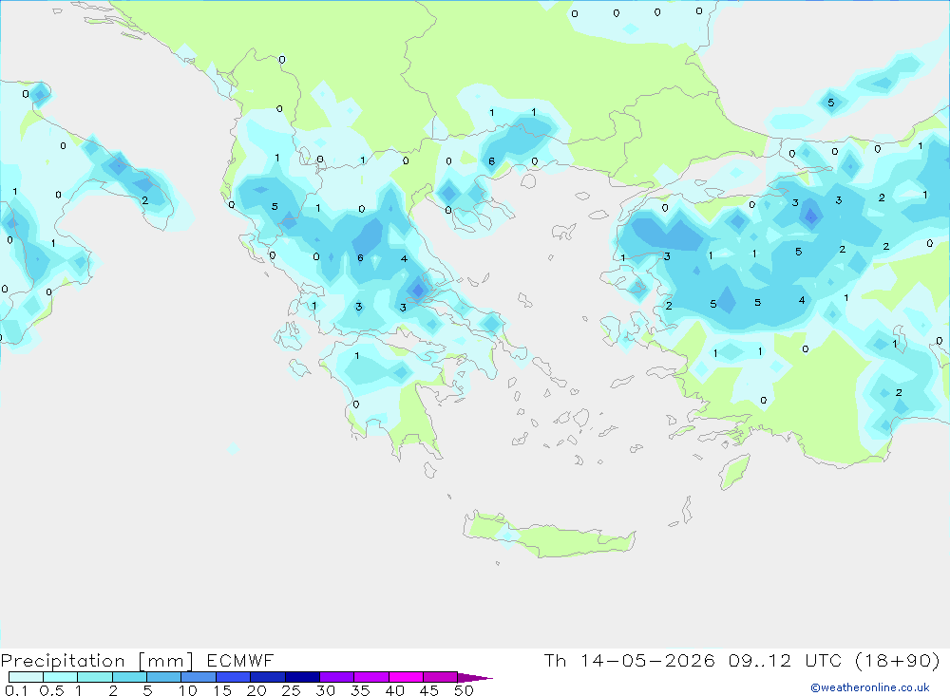
Task: Click the 2–5 mm legend color swatch
Action: click(x=129, y=677)
